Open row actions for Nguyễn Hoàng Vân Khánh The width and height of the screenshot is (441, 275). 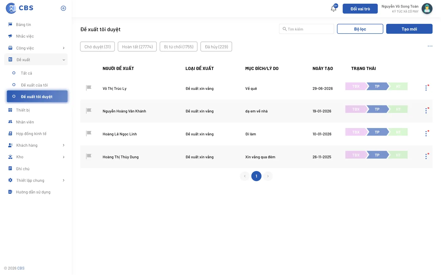(426, 111)
